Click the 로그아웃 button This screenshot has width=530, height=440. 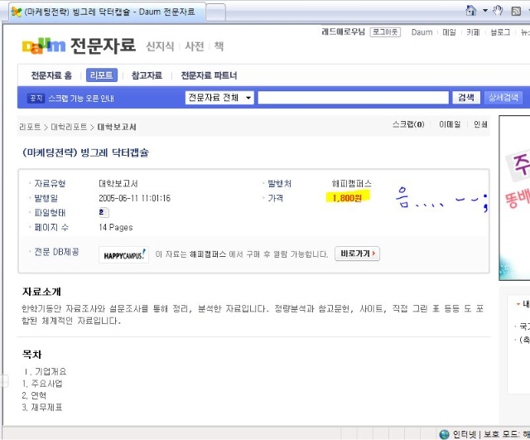pos(385,32)
